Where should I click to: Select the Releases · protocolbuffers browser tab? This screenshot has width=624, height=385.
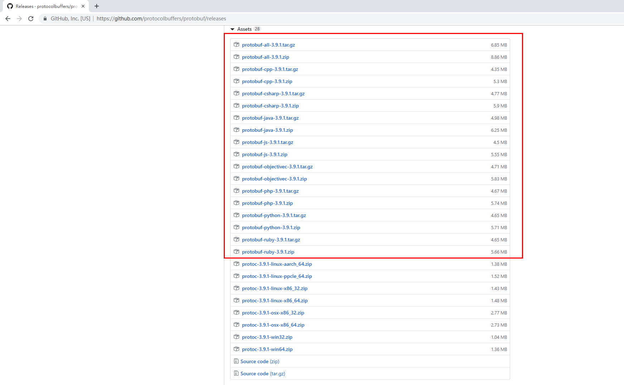click(x=47, y=6)
